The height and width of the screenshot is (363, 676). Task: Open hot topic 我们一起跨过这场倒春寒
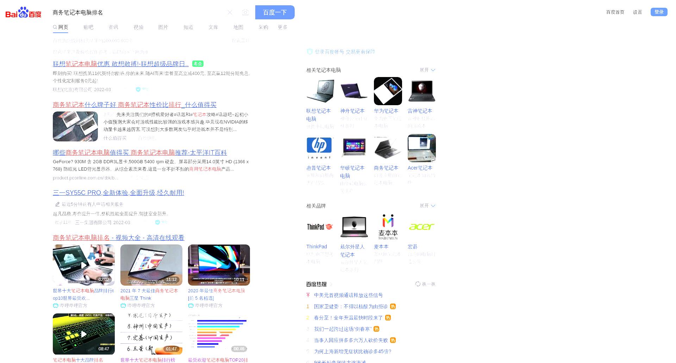pyautogui.click(x=343, y=329)
